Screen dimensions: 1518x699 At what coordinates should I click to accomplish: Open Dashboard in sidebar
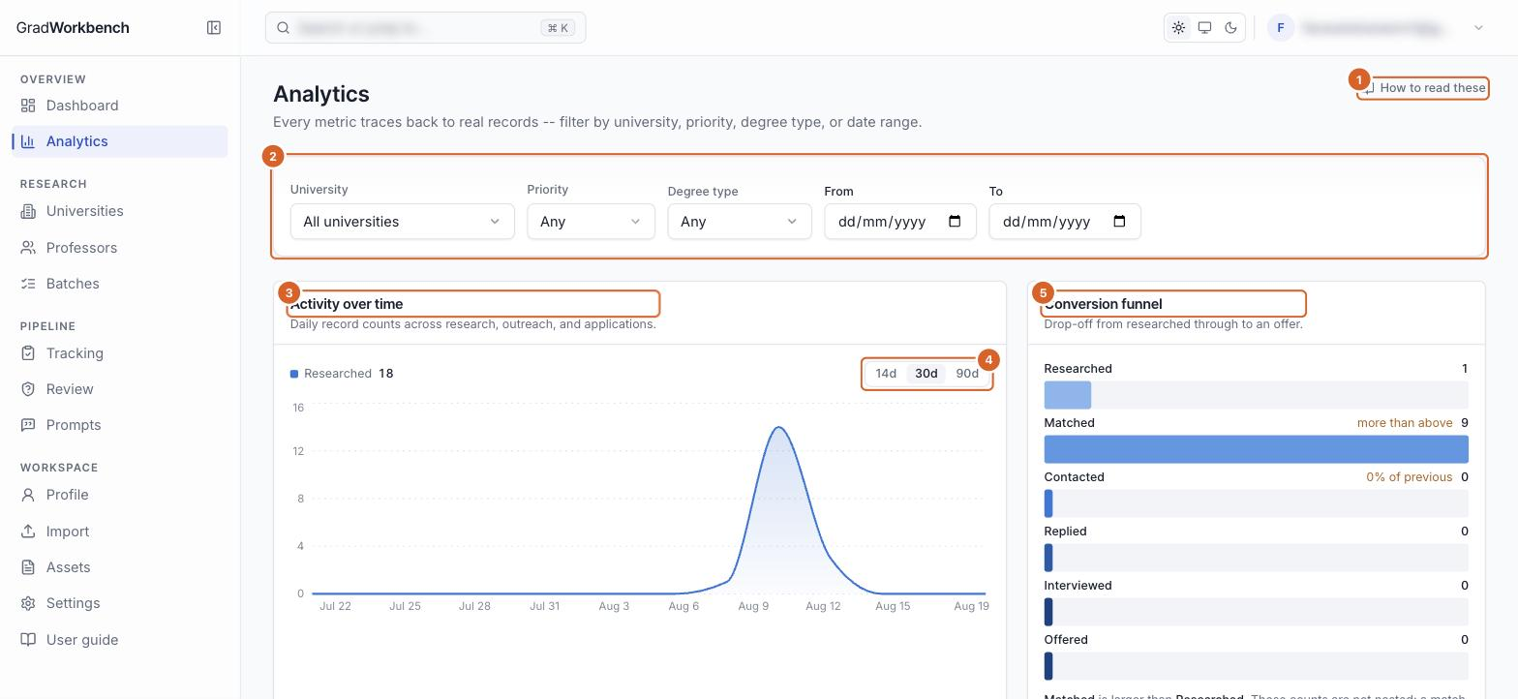[x=120, y=106]
